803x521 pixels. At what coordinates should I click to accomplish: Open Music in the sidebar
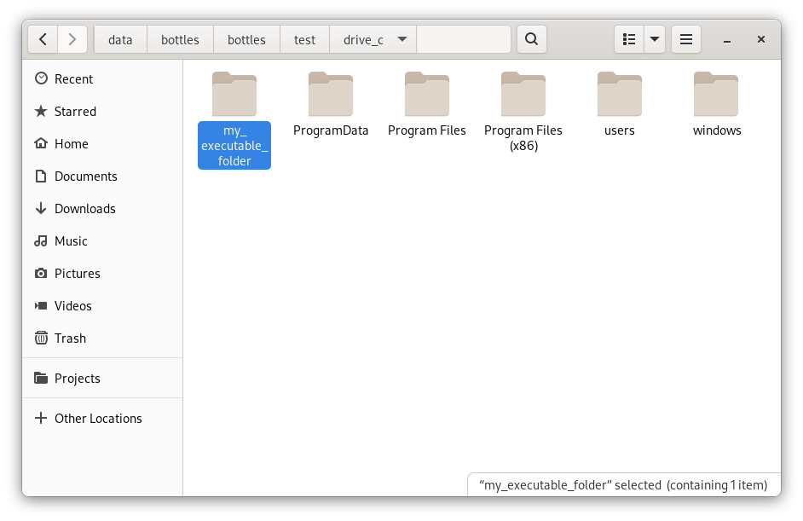102,240
